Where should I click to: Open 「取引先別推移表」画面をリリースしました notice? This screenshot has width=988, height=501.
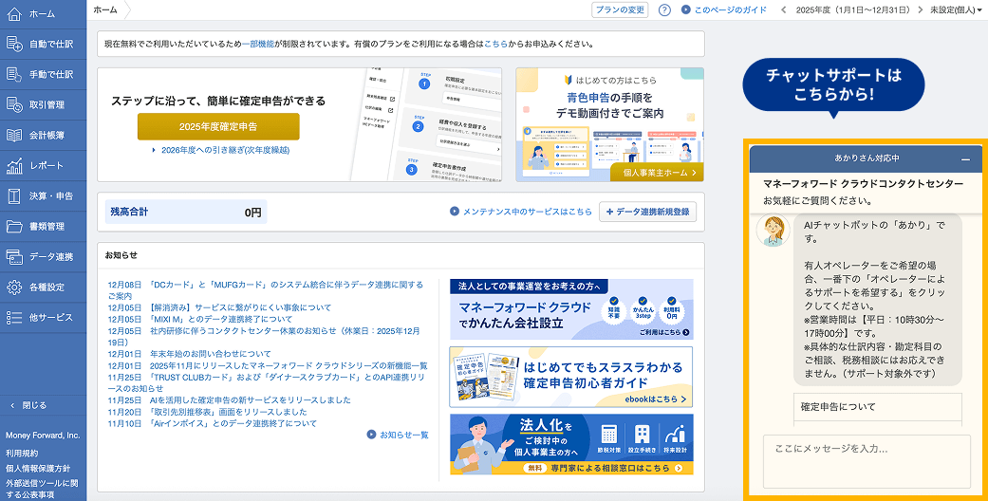(x=228, y=412)
